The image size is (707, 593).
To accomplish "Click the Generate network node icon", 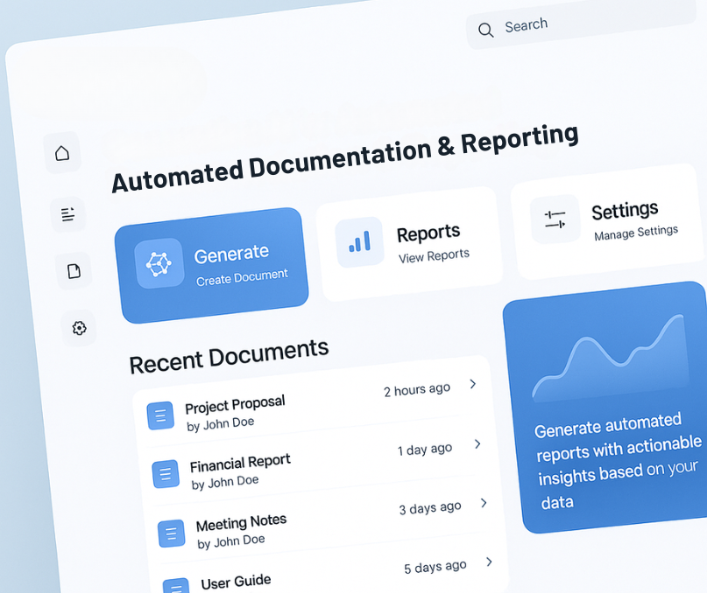I will point(159,263).
